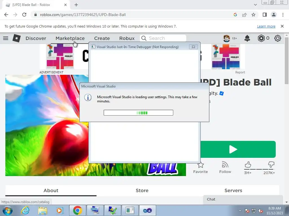Viewport: 289px width, 216px height.
Task: Open Marketplace in Roblox navigation
Action: 70,38
